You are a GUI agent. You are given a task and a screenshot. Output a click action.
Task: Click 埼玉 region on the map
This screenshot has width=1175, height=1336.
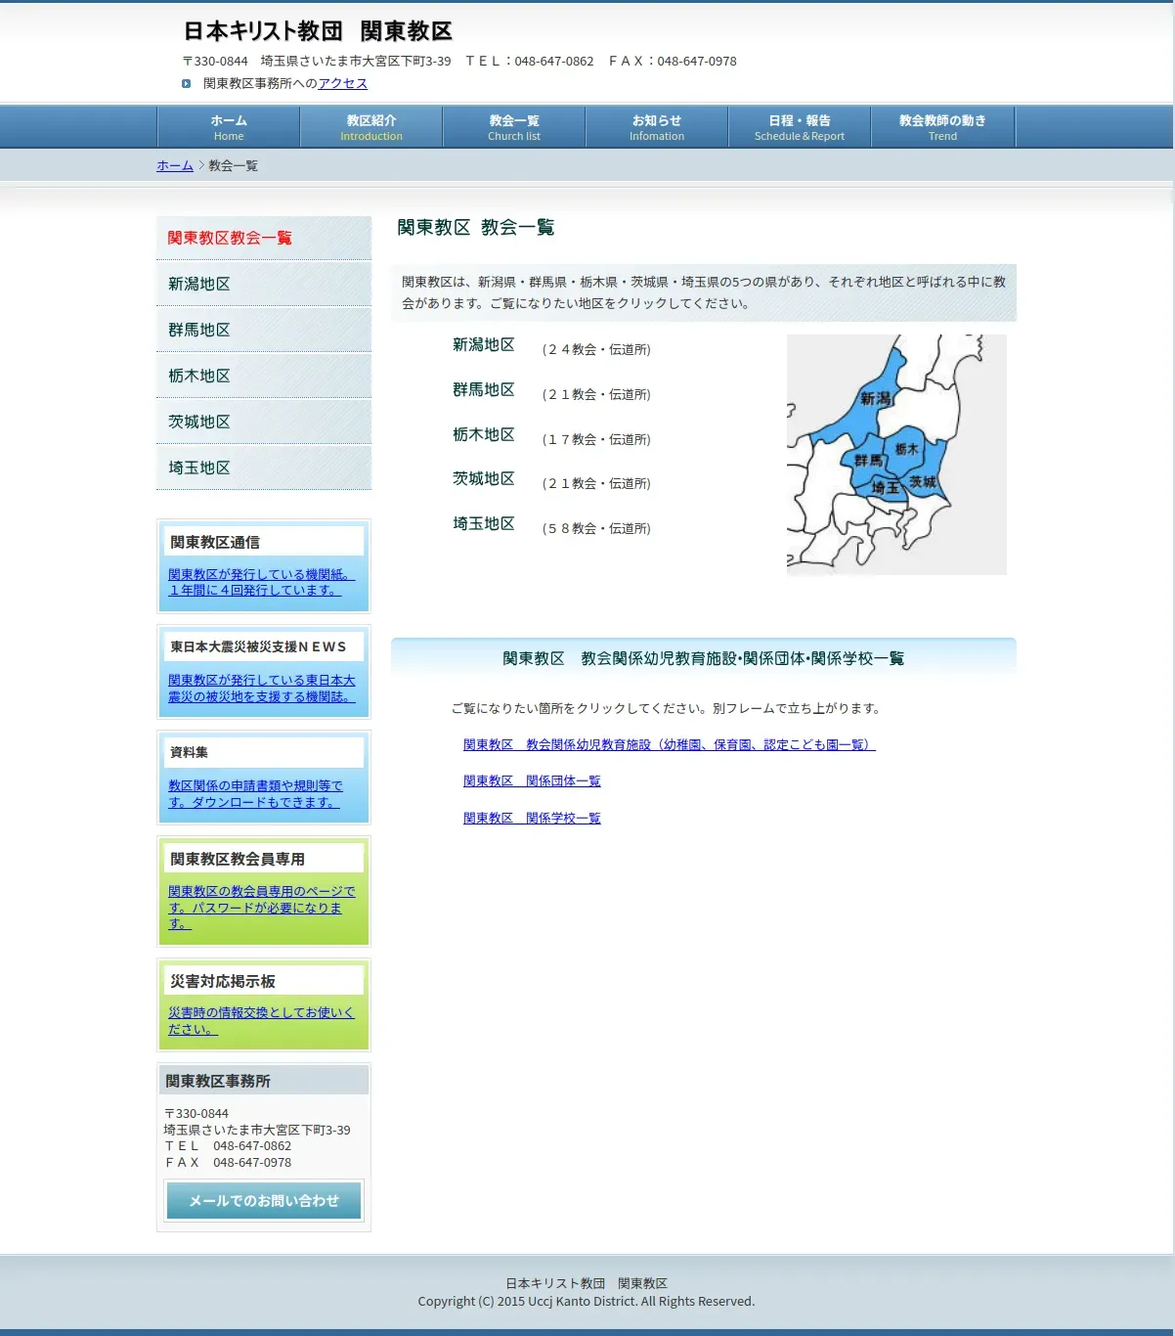click(x=886, y=487)
